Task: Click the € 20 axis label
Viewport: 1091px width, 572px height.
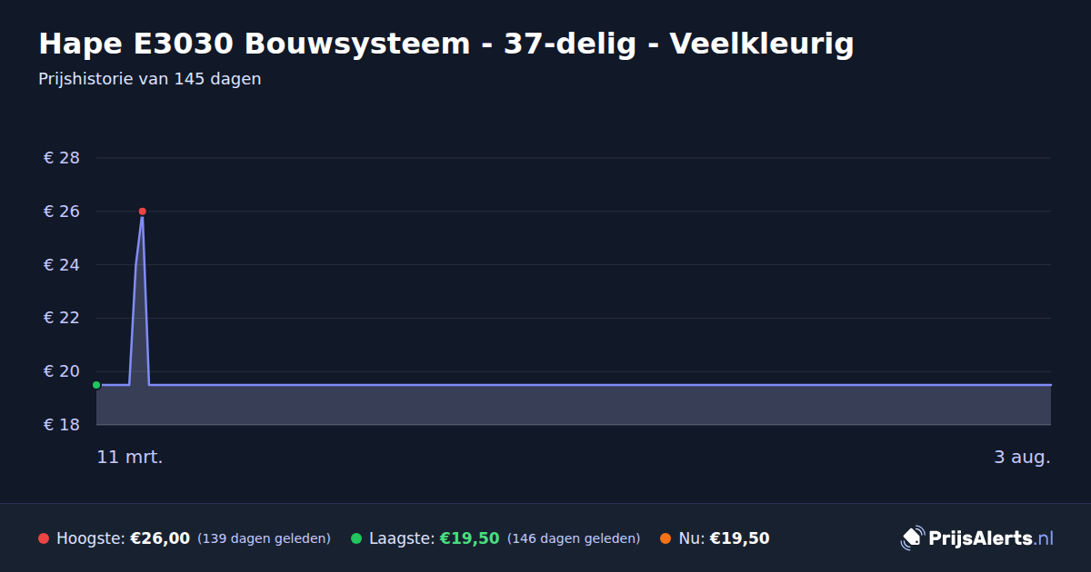Action: tap(62, 371)
